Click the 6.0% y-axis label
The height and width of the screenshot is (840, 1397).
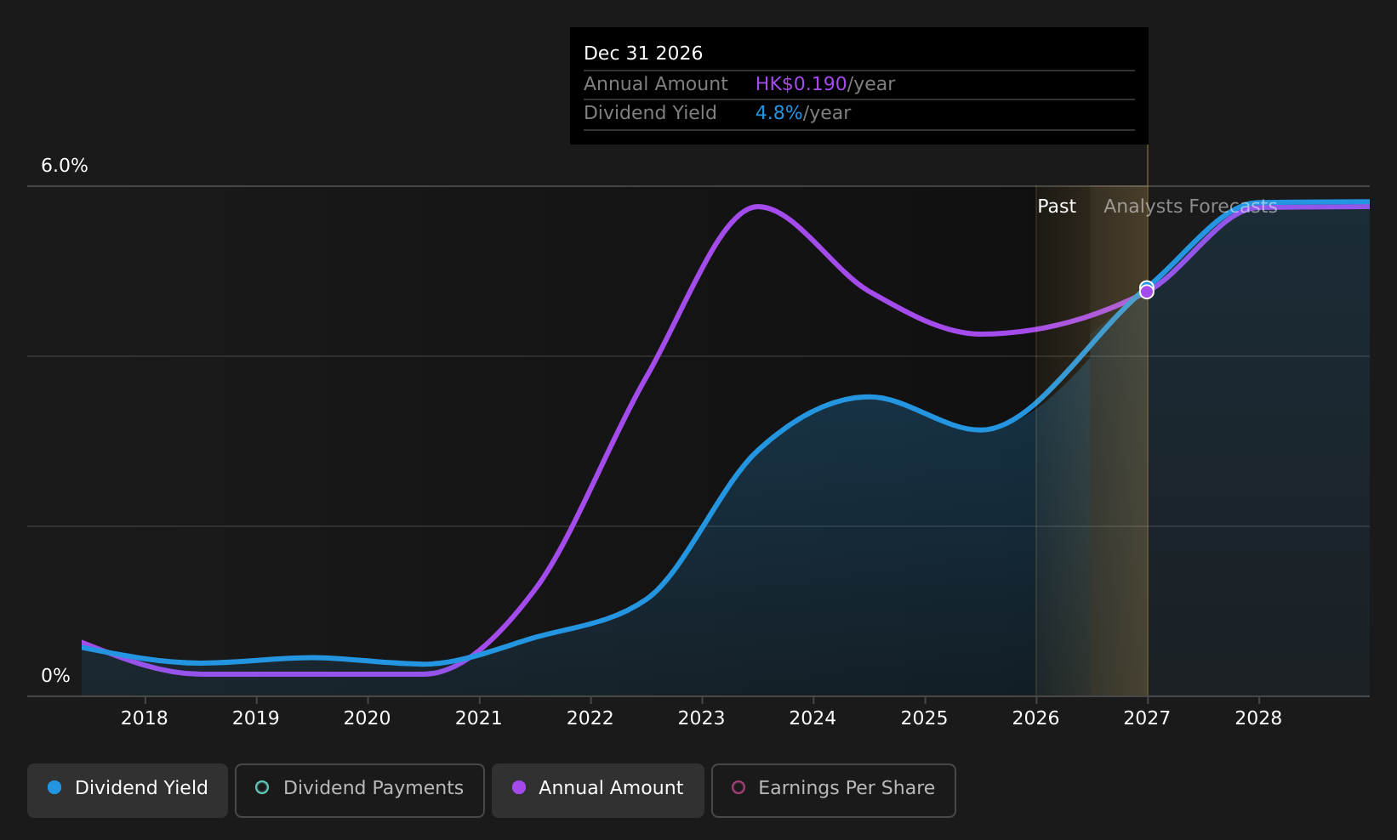pyautogui.click(x=65, y=166)
